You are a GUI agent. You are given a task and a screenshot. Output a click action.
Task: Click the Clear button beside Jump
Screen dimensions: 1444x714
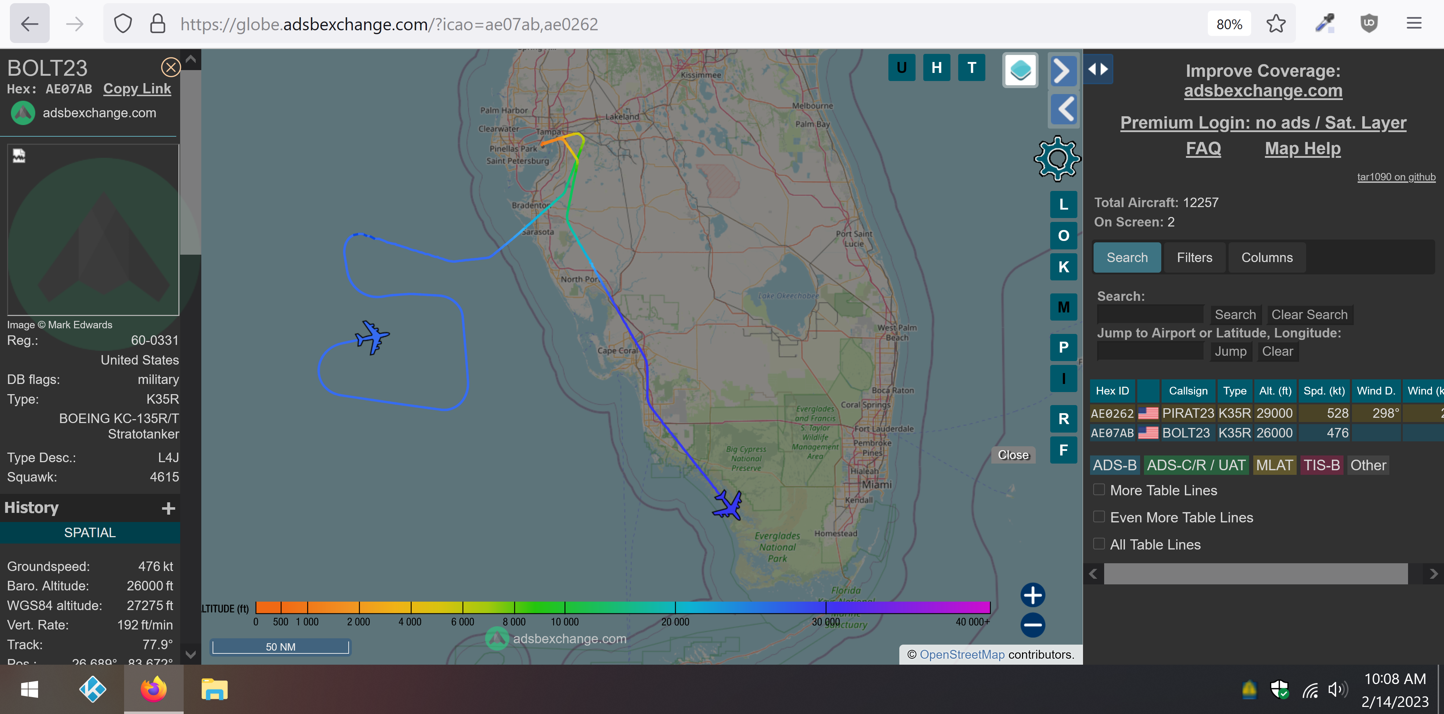tap(1278, 351)
